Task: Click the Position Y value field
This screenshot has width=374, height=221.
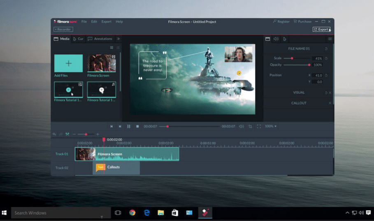Action: (x=318, y=82)
